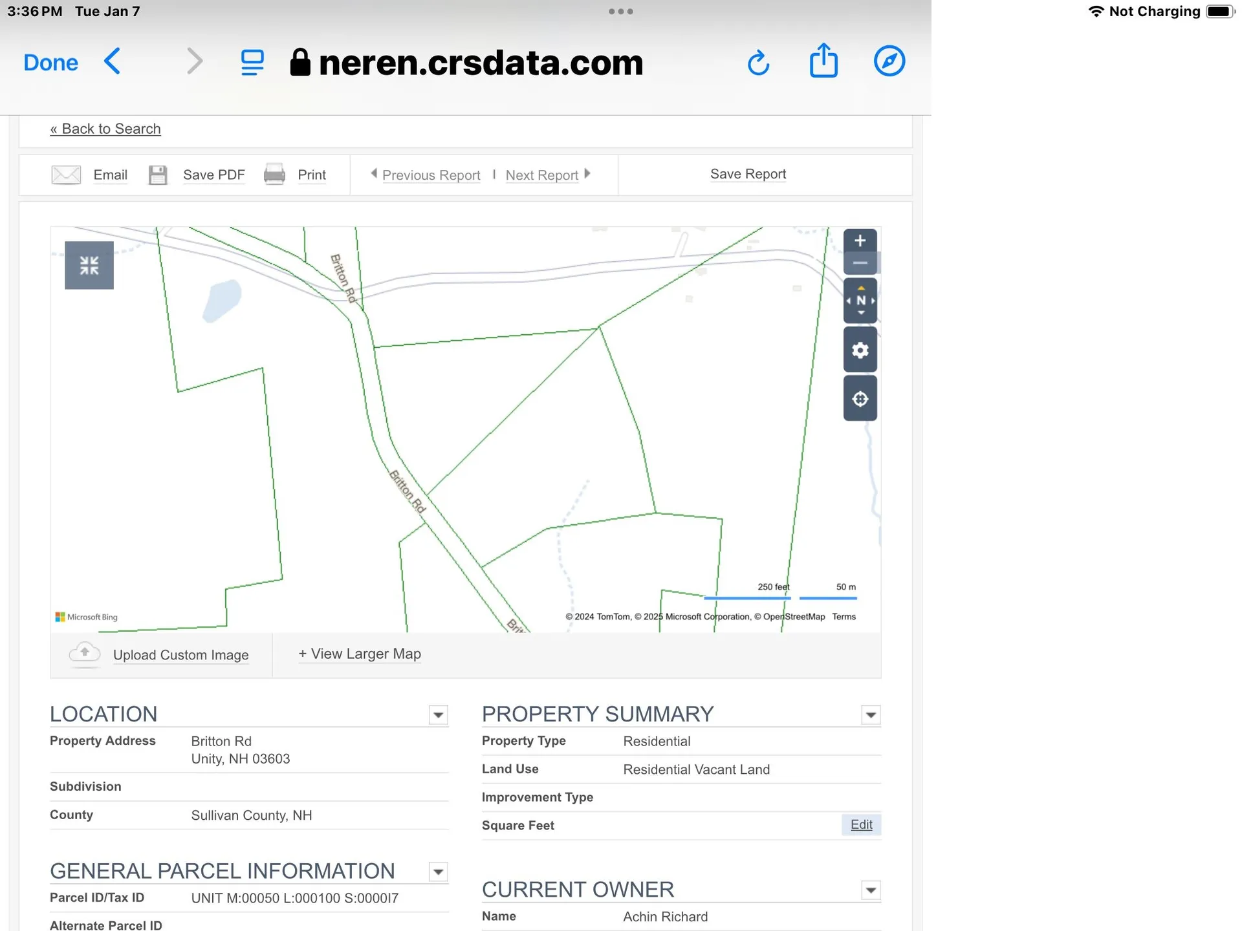Viewport: 1242px width, 931px height.
Task: Tap Done to close browser view
Action: coord(50,63)
